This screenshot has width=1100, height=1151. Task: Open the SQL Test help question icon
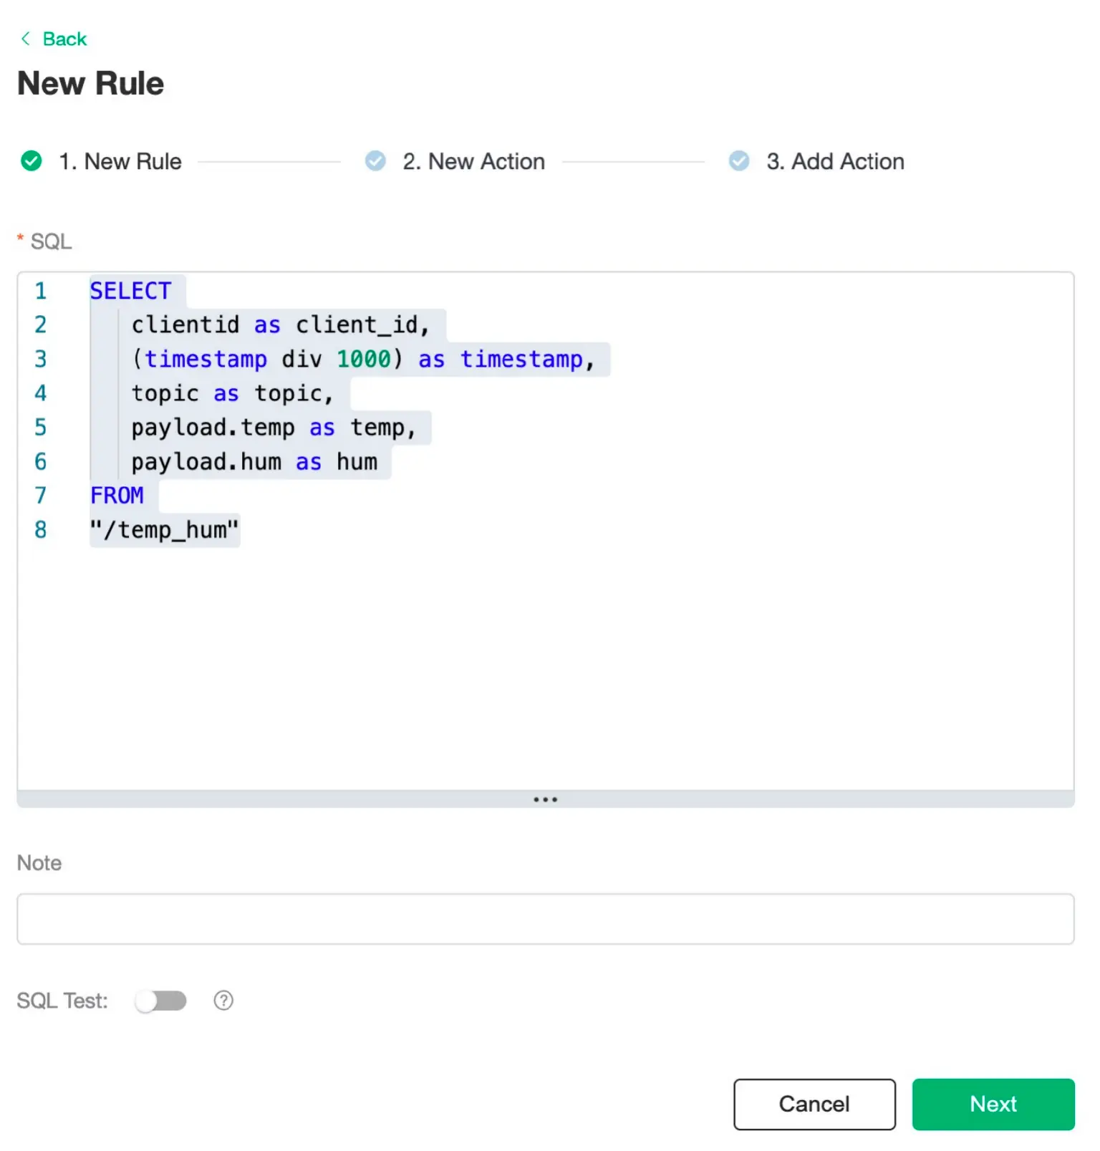coord(223,1001)
